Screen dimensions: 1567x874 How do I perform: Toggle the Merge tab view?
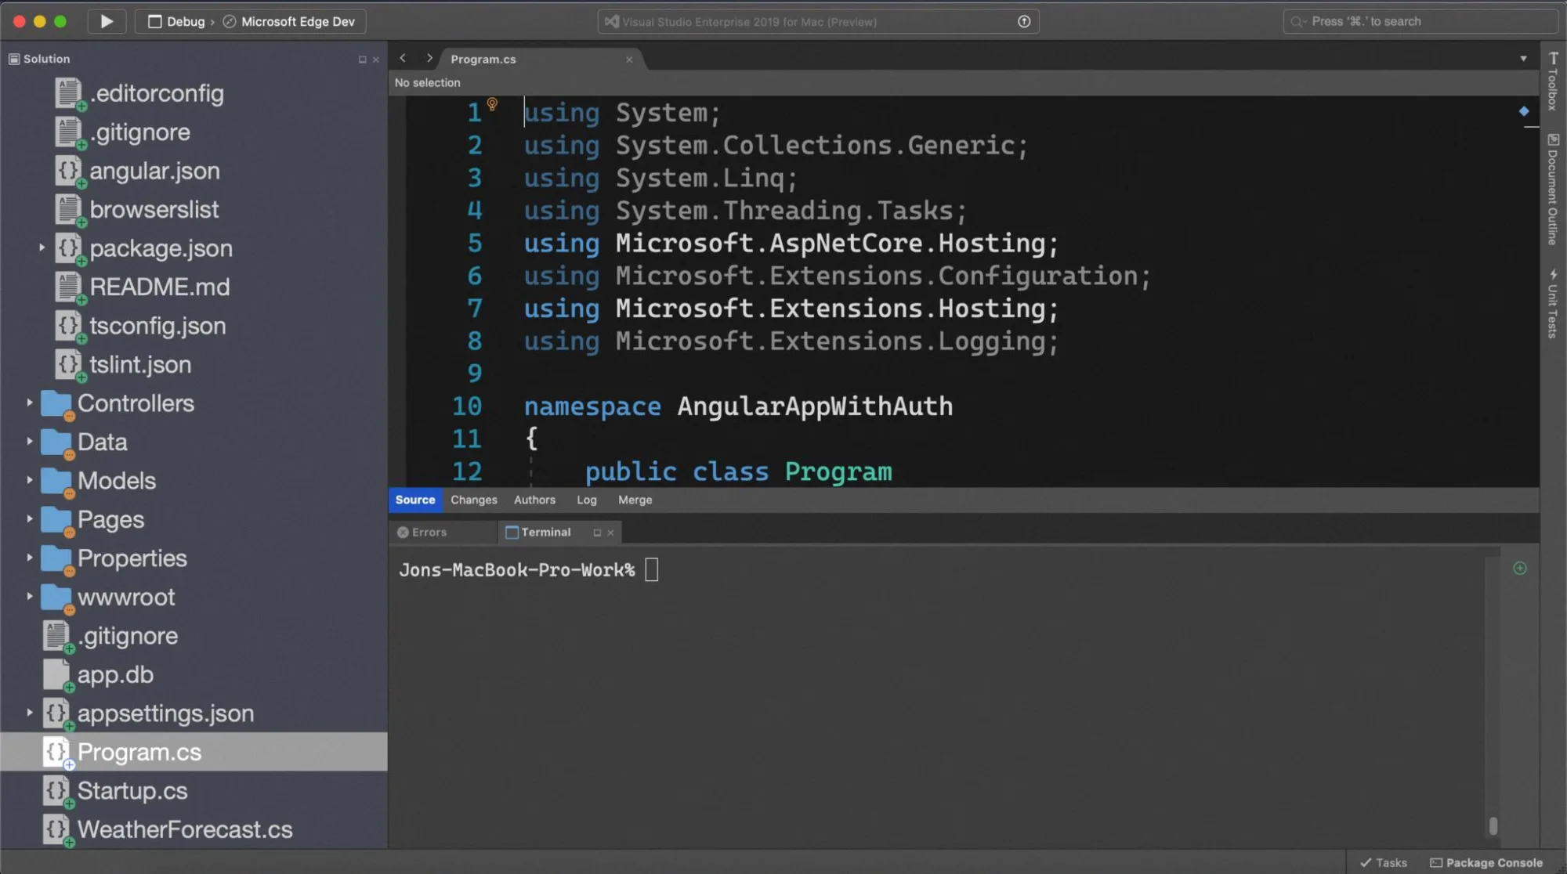[635, 500]
